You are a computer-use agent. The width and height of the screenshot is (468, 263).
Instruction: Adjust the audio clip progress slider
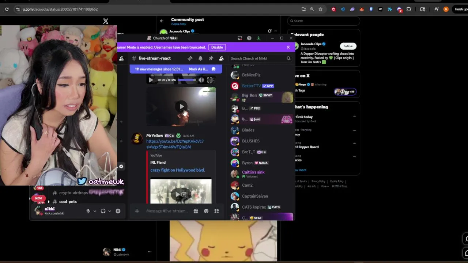[187, 80]
